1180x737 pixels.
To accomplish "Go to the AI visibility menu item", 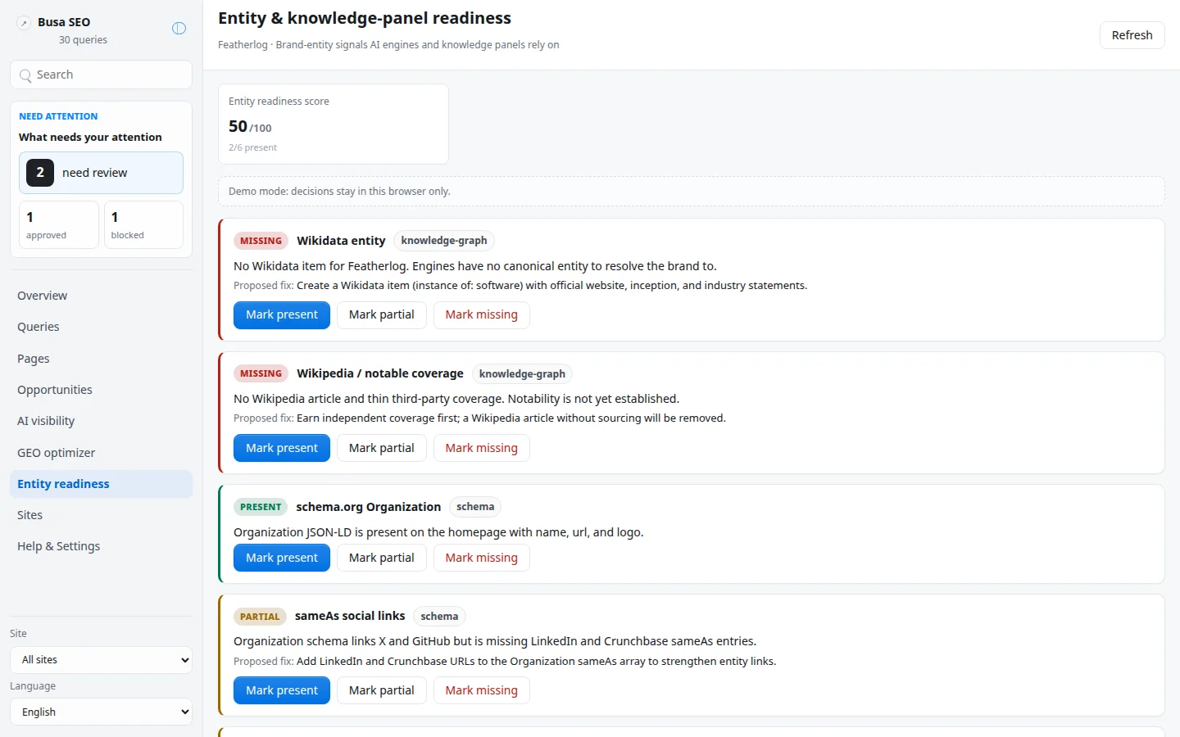I will [46, 421].
